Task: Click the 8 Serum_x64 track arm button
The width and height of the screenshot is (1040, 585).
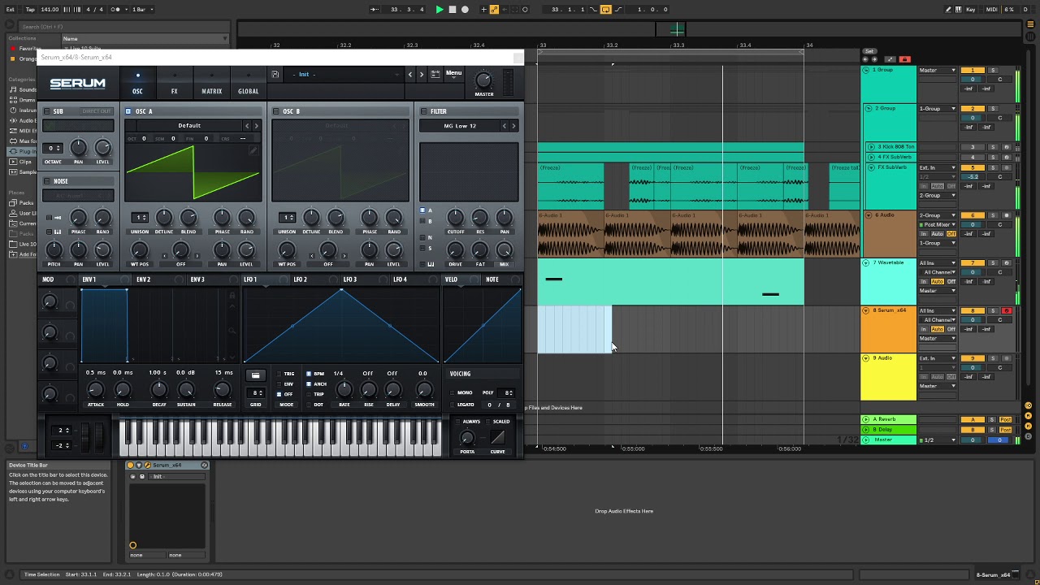Action: click(x=1006, y=311)
